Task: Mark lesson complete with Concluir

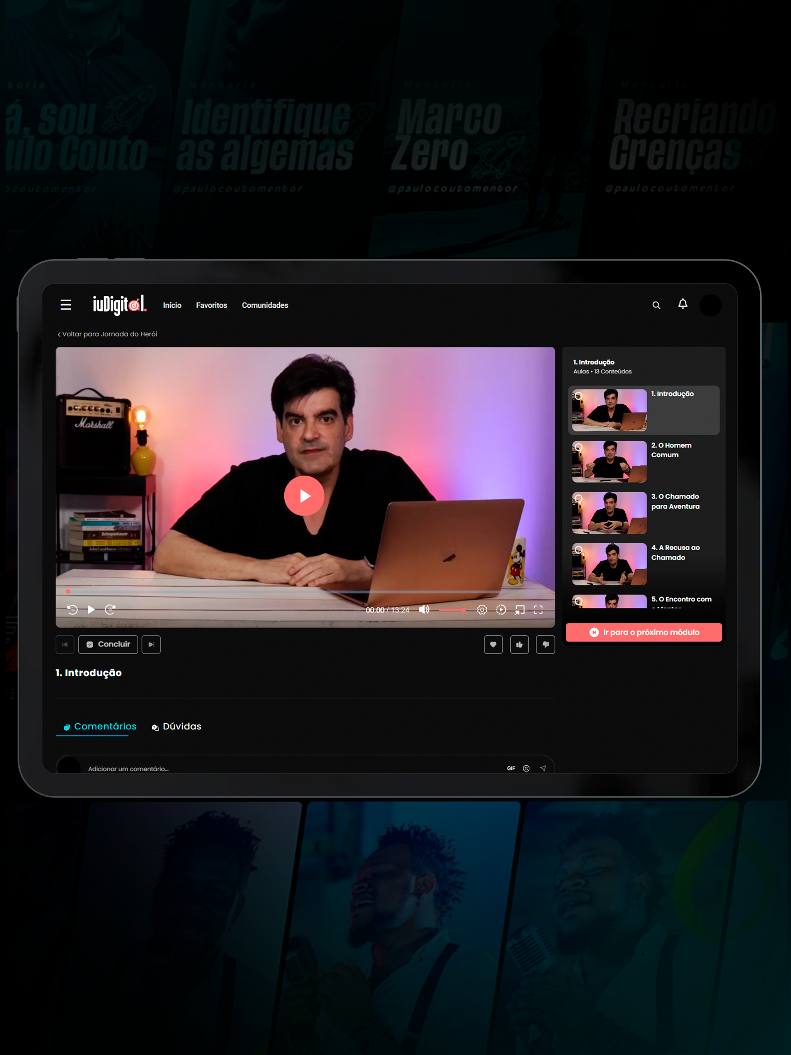Action: 108,645
